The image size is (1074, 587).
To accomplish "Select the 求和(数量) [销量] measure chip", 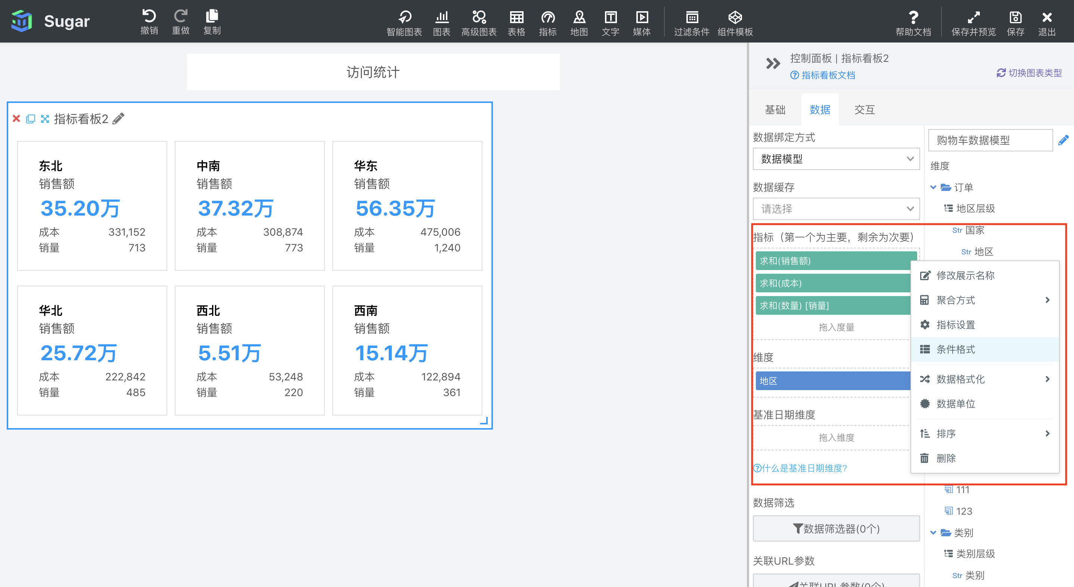I will coord(833,305).
